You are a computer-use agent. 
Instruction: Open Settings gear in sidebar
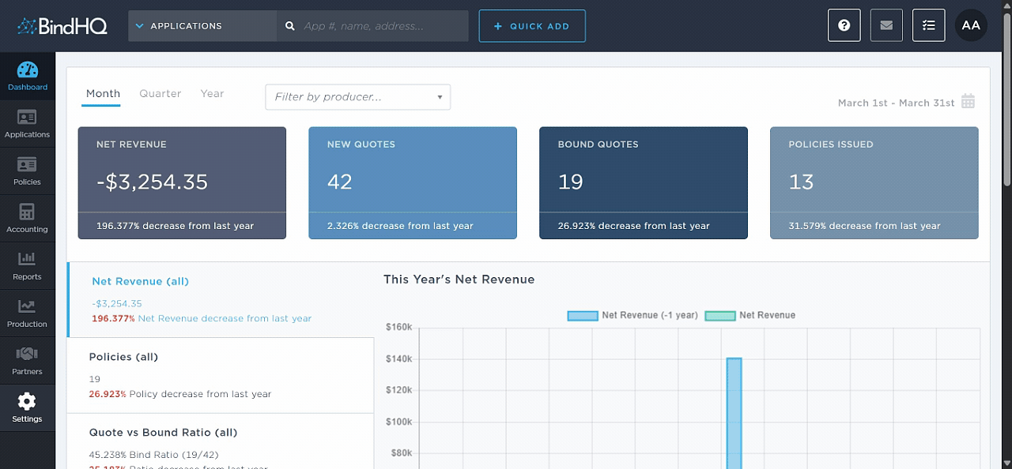(28, 407)
